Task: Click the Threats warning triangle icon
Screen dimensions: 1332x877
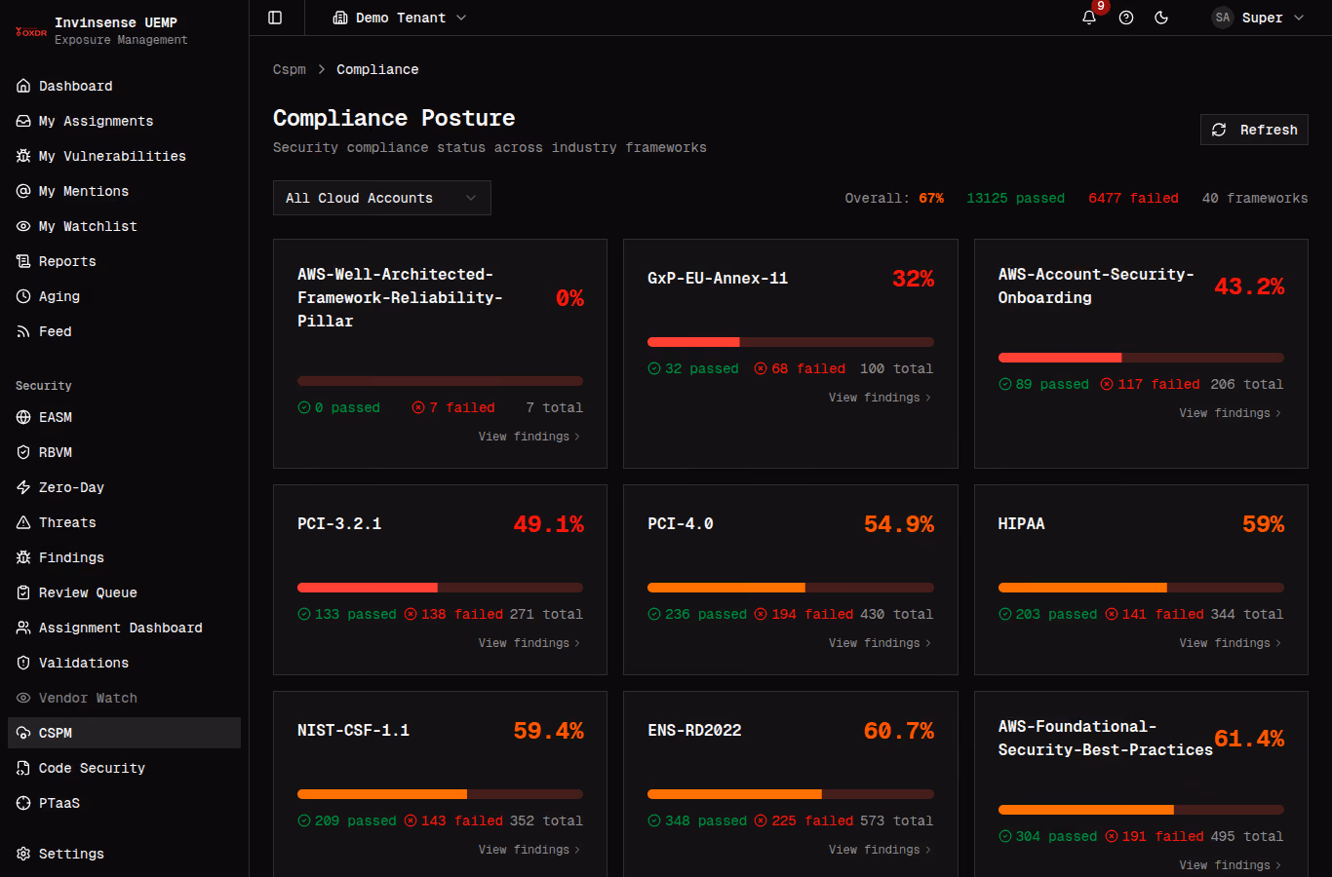Action: (x=23, y=522)
